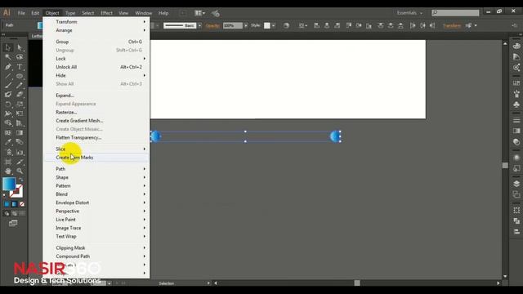The image size is (523, 294).
Task: Open the Stroke panel icon
Action: [x=516, y=120]
